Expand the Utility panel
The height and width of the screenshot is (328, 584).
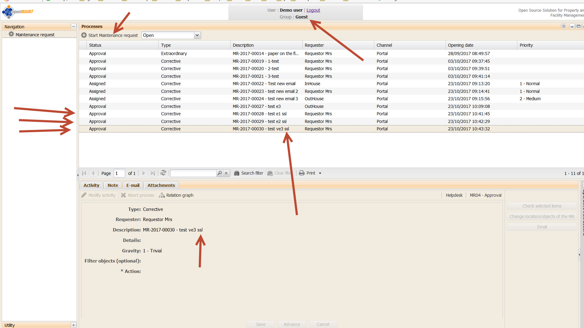click(73, 325)
